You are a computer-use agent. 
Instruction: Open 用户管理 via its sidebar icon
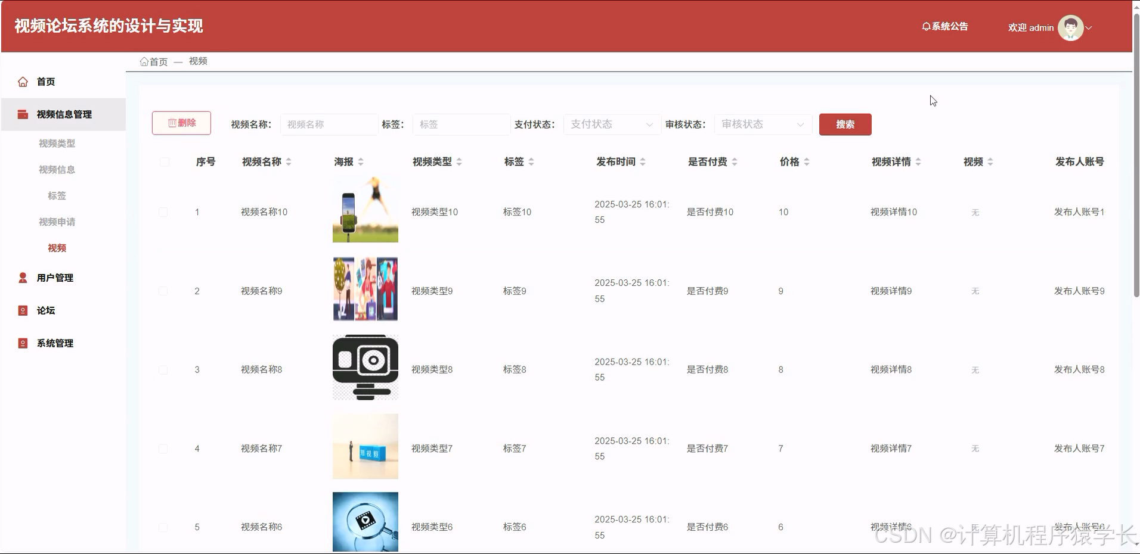(x=22, y=277)
